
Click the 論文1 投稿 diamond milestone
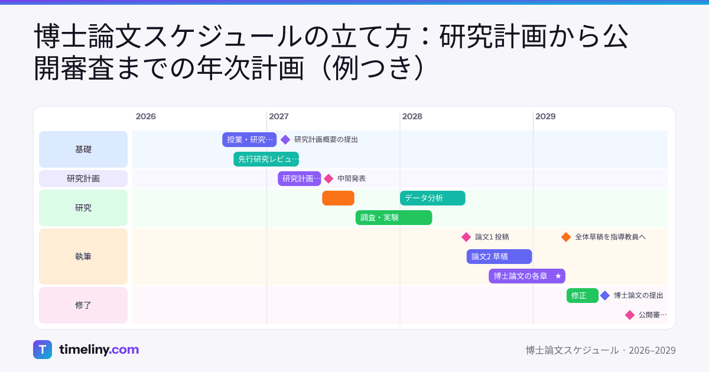(x=466, y=237)
